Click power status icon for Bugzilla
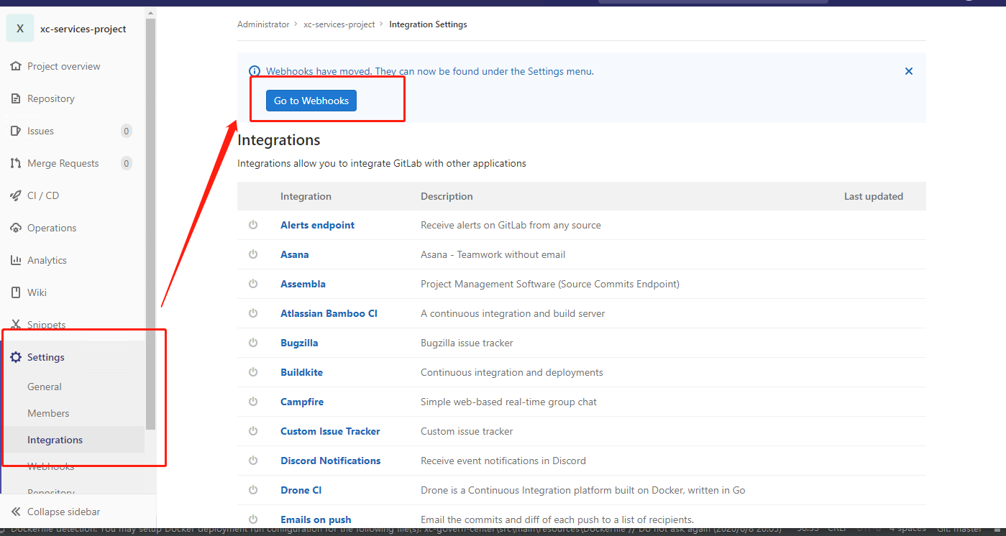The height and width of the screenshot is (536, 1006). tap(253, 343)
